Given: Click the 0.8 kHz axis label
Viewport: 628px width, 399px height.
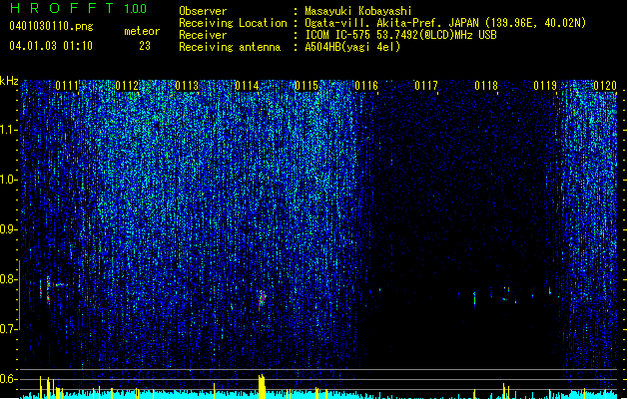Looking at the screenshot, I should point(8,279).
